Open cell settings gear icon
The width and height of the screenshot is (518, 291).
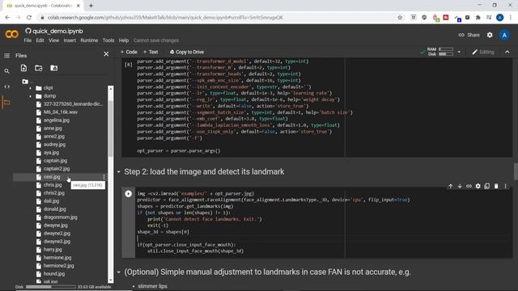pyautogui.click(x=478, y=187)
